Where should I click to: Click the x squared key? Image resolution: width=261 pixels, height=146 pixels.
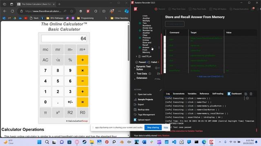click(58, 113)
